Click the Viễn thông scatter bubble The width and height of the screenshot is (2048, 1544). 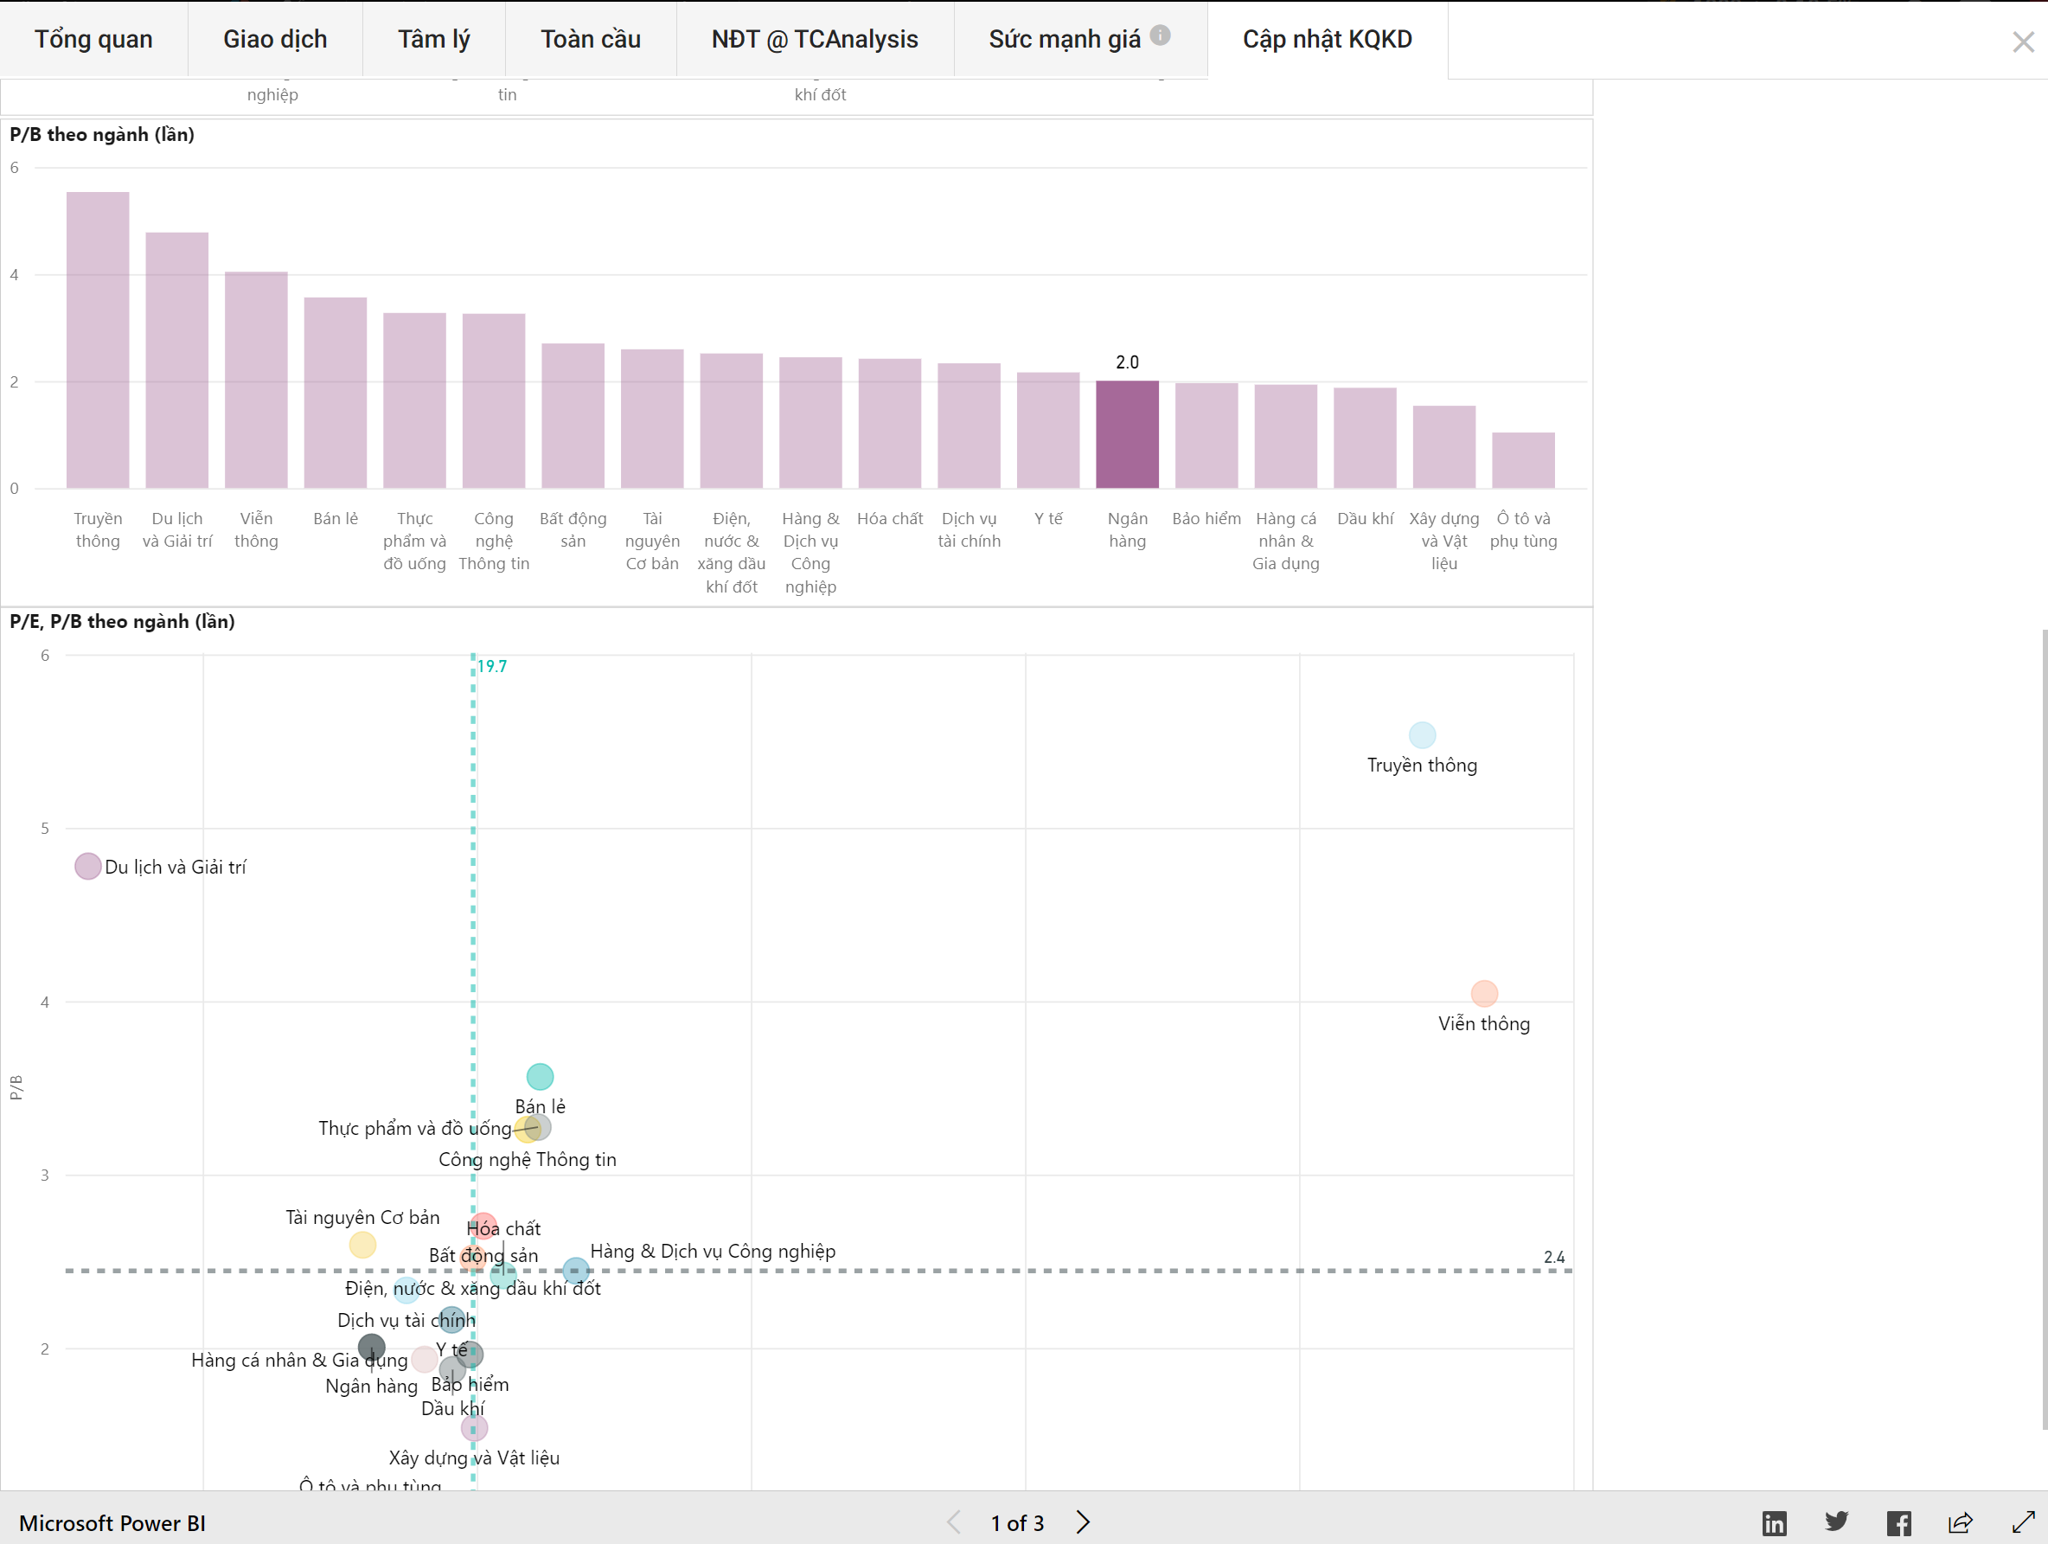tap(1484, 993)
